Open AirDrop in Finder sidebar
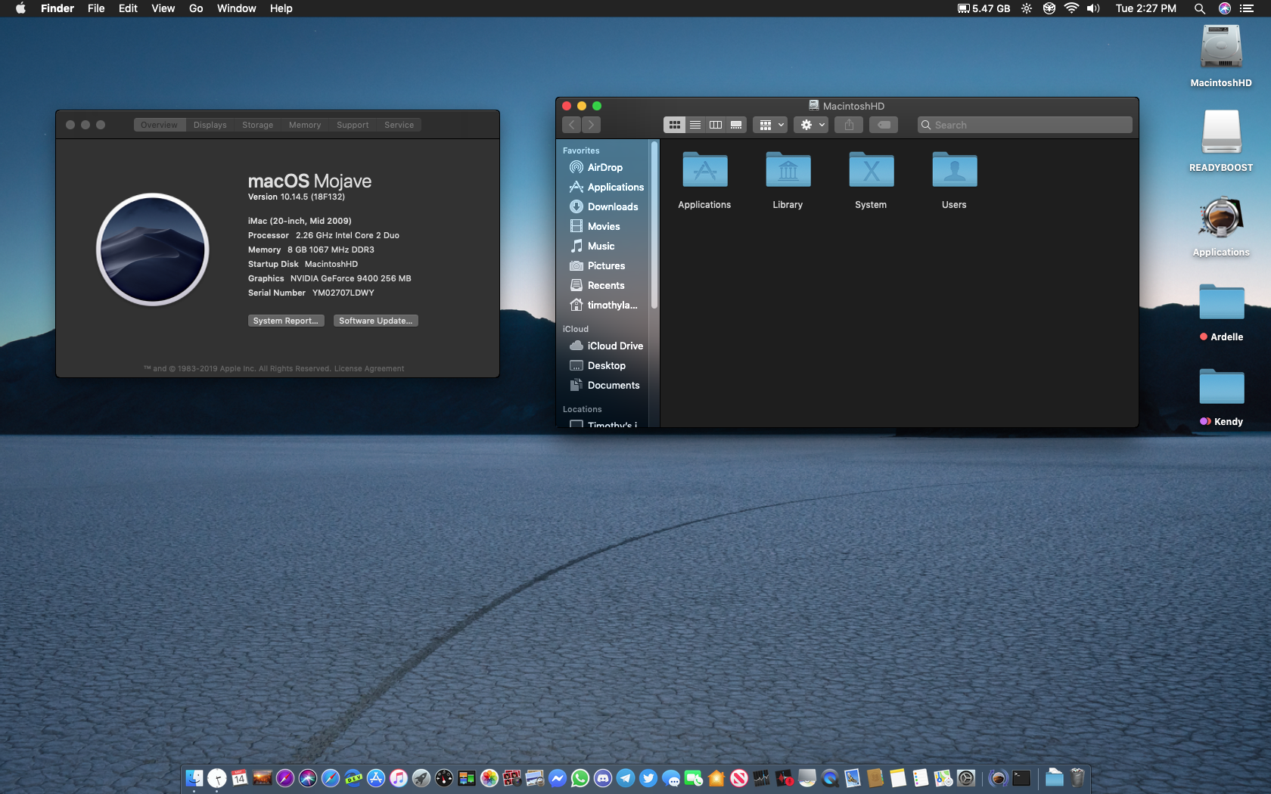Viewport: 1271px width, 794px height. click(604, 167)
